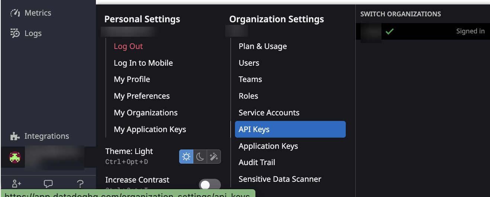The width and height of the screenshot is (490, 197).
Task: Select the signed-in organization row
Action: point(423,32)
